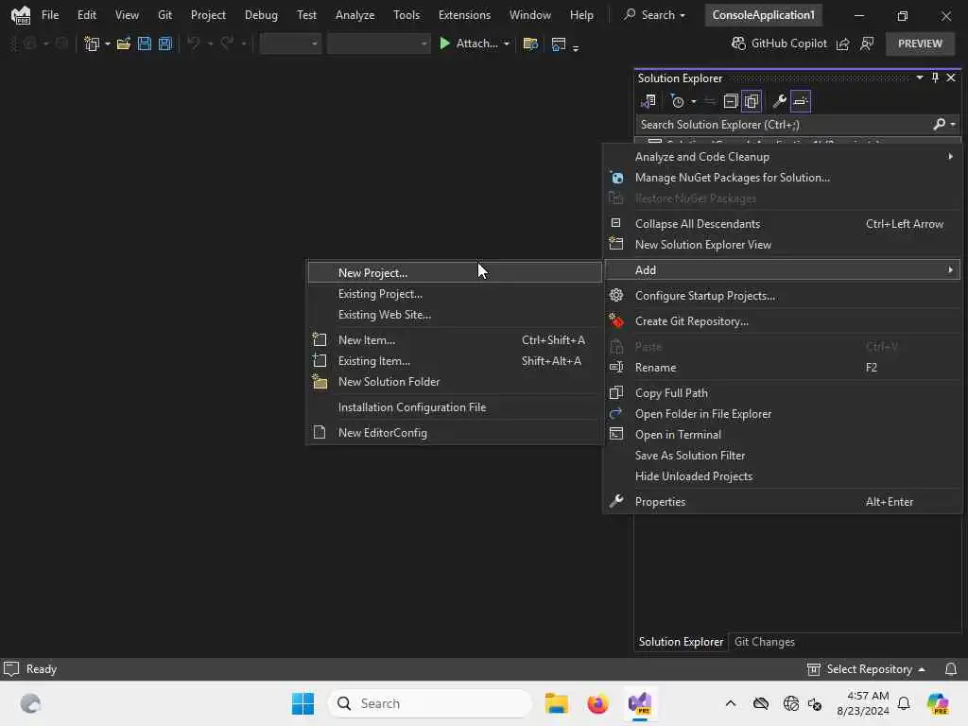Click Select Repository in status bar

(x=866, y=669)
